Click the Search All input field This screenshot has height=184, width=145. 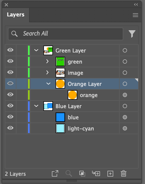66,34
